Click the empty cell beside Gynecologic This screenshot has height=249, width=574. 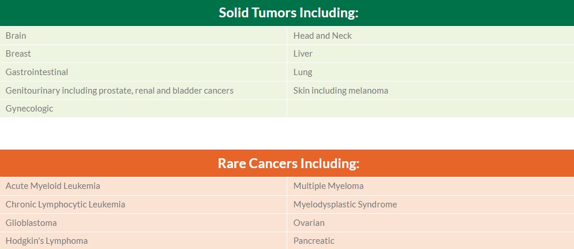point(430,109)
